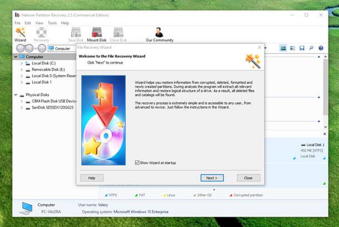Image resolution: width=339 pixels, height=227 pixels.
Task: Select Local Disk (C:) in the tree
Action: [x=43, y=63]
